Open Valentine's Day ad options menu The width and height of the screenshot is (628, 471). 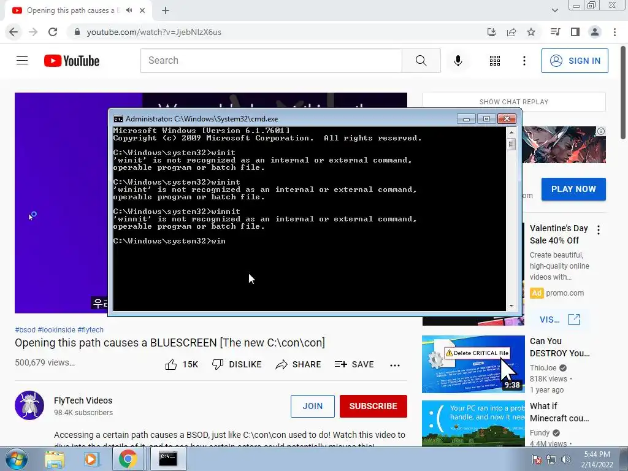(x=599, y=230)
